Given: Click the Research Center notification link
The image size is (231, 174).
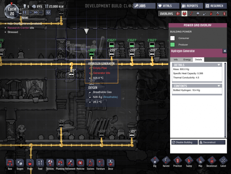Looking at the screenshot, I should click(18, 28).
